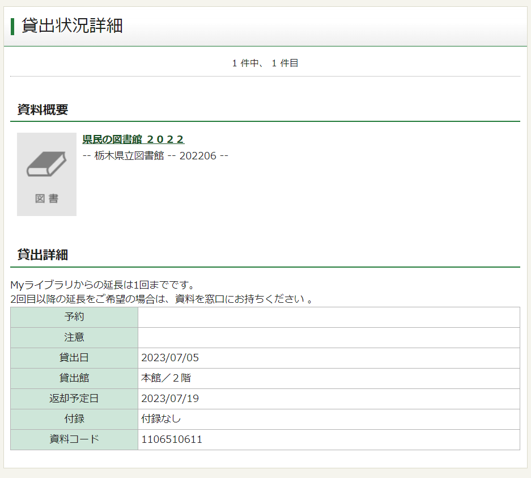The height and width of the screenshot is (478, 531).
Task: Click the 1 件中、1 件目 count text
Action: (264, 63)
